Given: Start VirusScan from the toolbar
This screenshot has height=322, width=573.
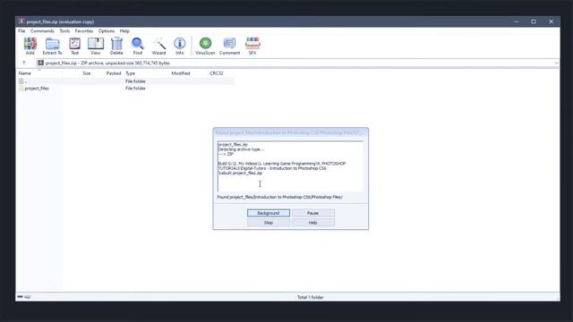Looking at the screenshot, I should coord(205,46).
